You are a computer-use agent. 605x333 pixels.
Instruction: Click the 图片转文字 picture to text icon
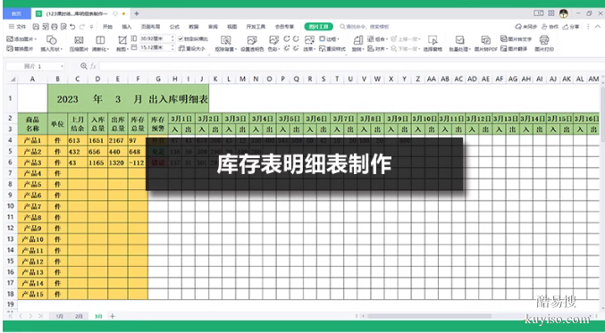tap(503, 39)
